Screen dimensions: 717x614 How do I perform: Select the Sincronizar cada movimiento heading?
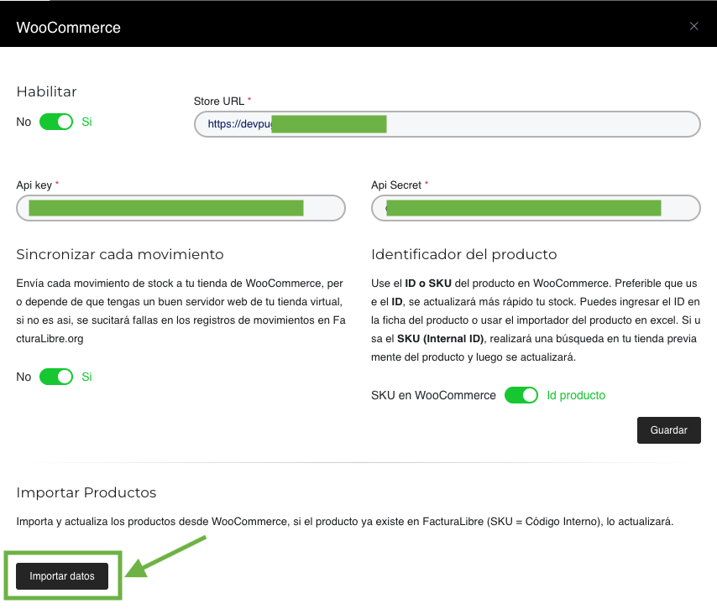point(120,254)
